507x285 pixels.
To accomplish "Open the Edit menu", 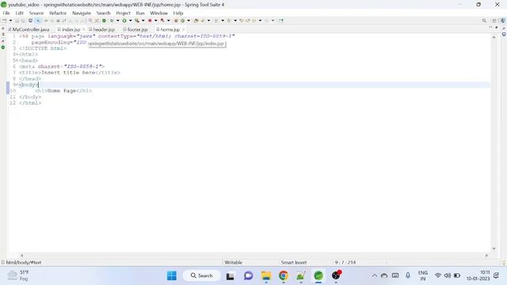I will [x=19, y=13].
